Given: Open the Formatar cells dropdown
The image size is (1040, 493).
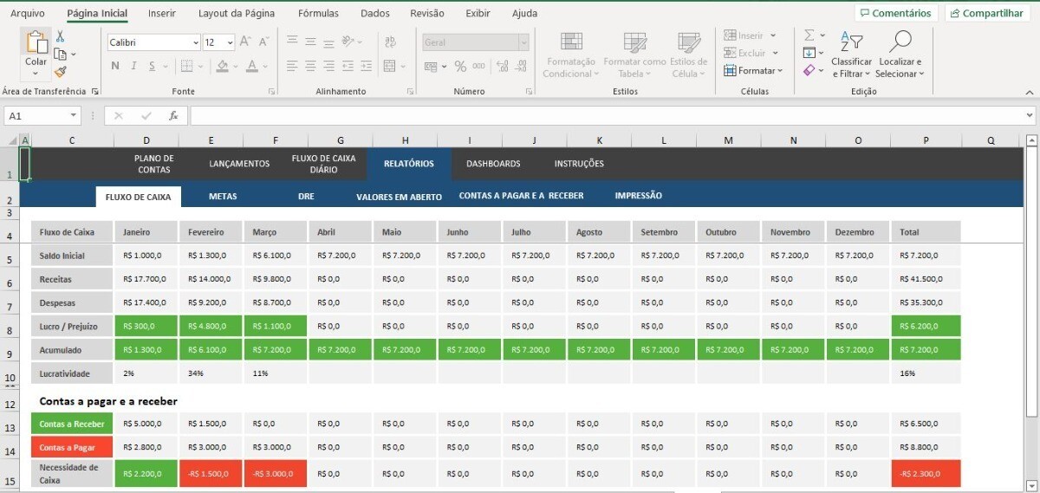Looking at the screenshot, I should click(x=759, y=70).
